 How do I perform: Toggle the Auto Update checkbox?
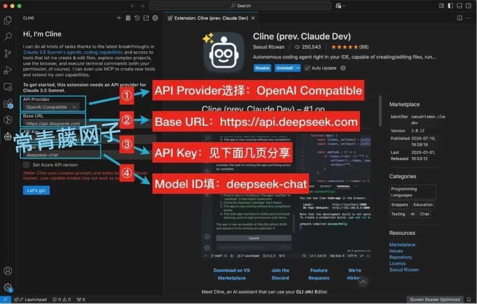pyautogui.click(x=307, y=68)
